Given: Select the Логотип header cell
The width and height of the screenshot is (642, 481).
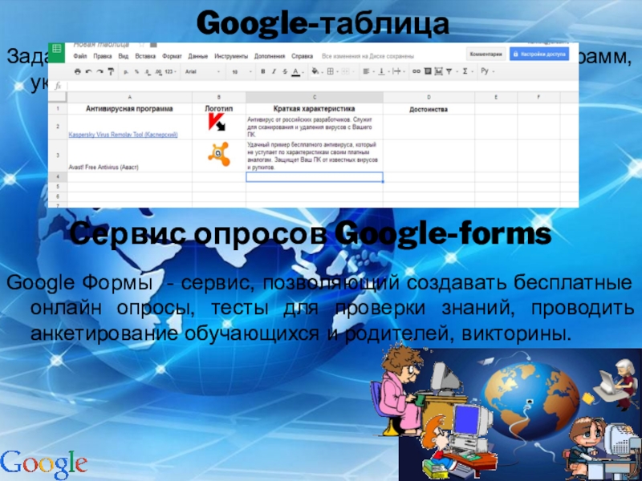Looking at the screenshot, I should coord(219,108).
